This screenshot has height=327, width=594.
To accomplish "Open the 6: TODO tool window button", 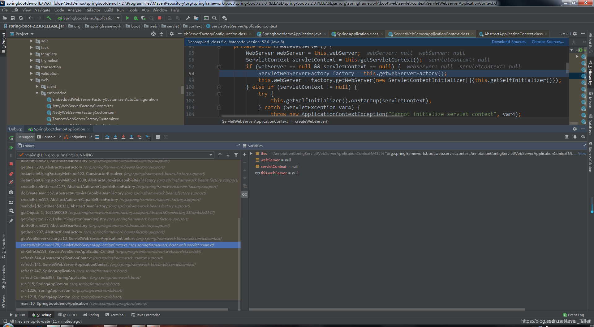I will pos(67,315).
